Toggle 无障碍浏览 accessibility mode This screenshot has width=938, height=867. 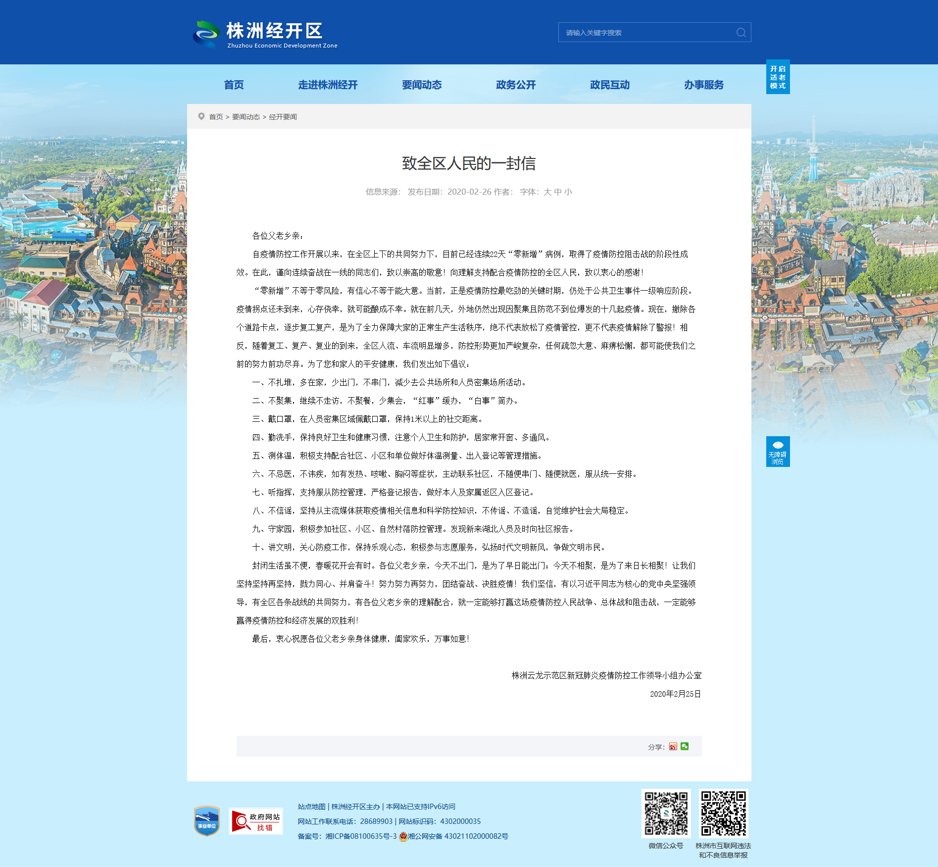778,452
